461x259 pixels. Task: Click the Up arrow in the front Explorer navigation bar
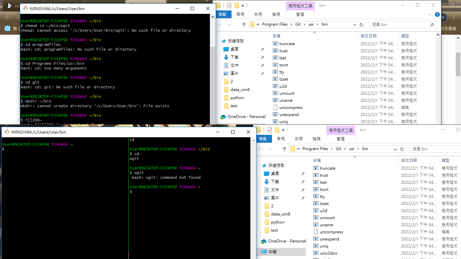[x=284, y=149]
